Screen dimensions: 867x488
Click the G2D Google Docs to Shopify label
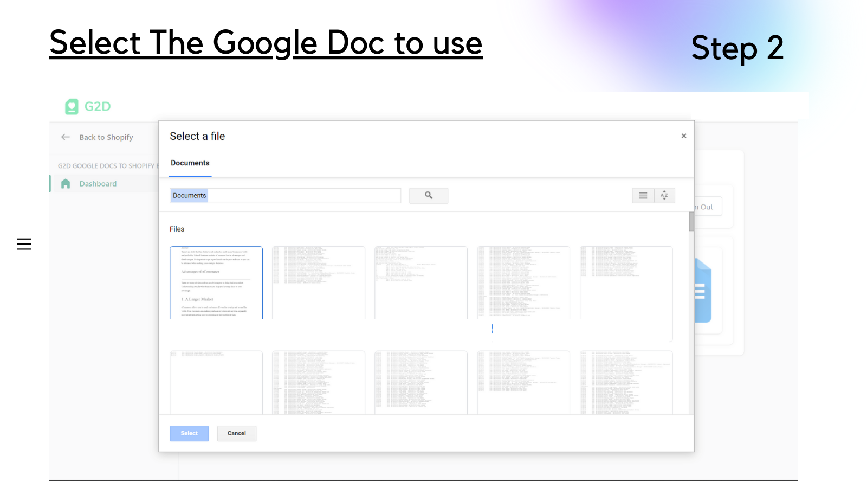pos(108,166)
